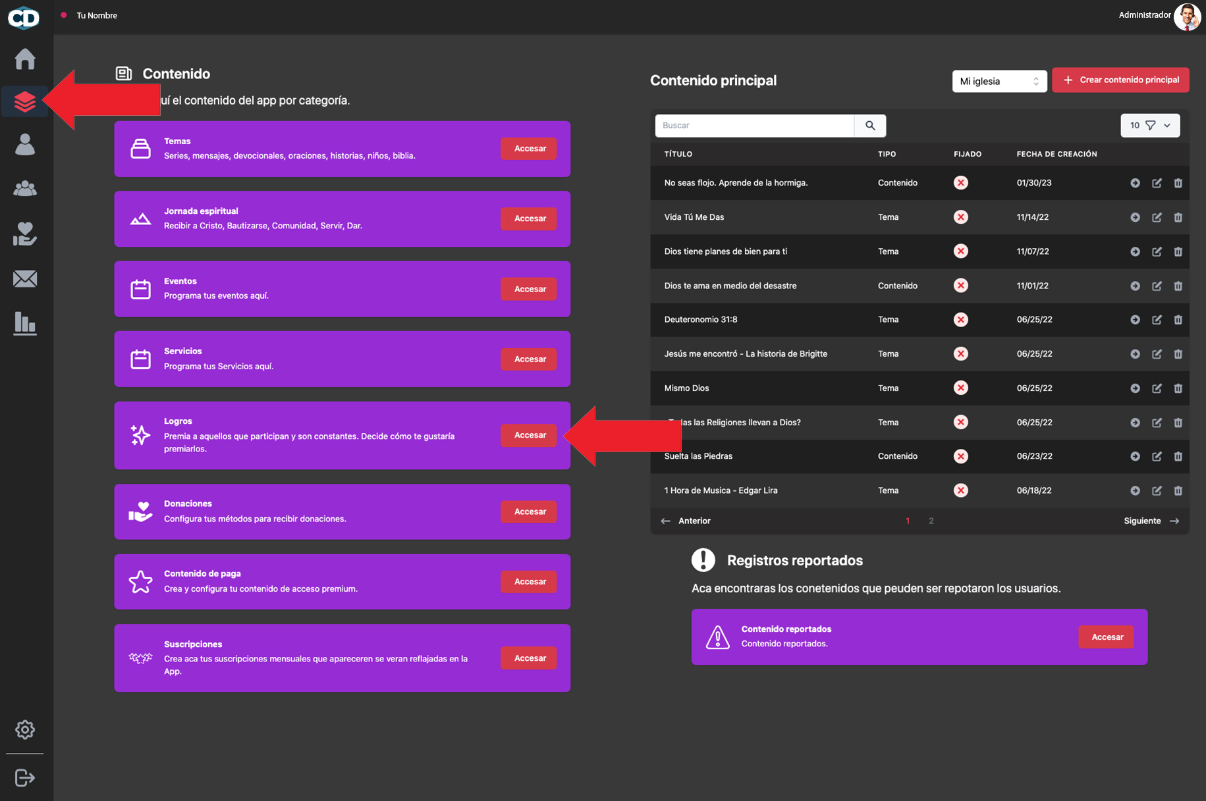
Task: Open the groups people sidebar icon
Action: [25, 189]
